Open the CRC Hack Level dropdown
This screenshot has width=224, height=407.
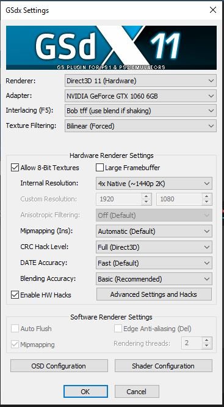tap(154, 247)
